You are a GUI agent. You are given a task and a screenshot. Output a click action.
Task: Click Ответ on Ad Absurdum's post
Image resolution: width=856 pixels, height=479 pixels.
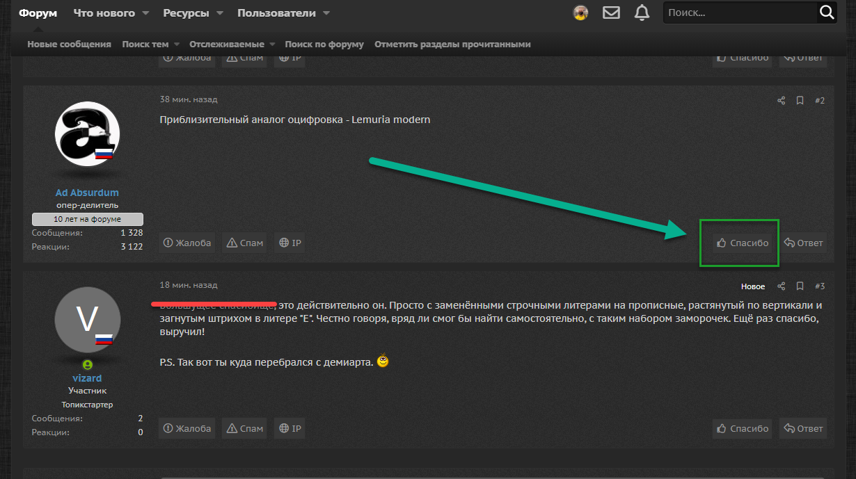[x=803, y=243]
